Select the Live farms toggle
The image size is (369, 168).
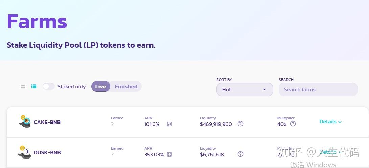(x=100, y=86)
